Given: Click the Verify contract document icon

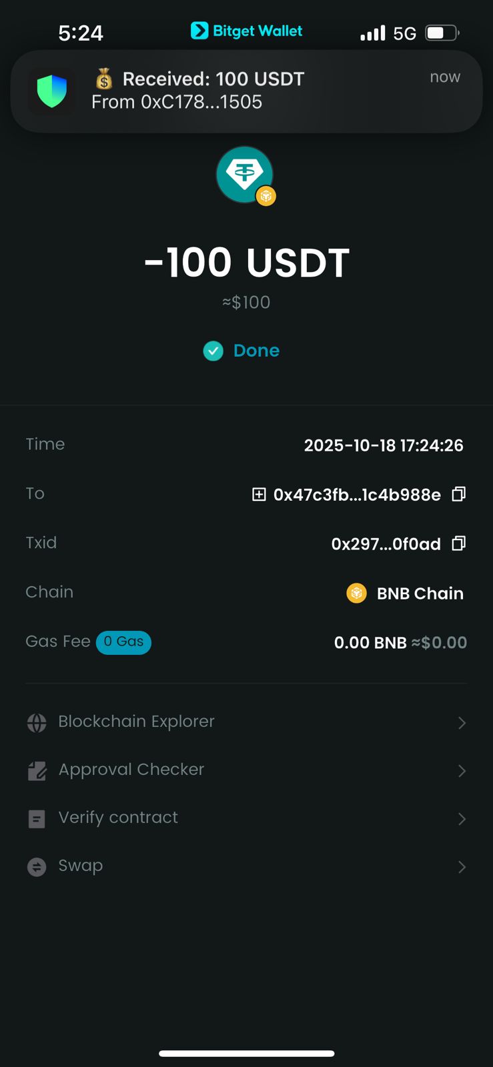Looking at the screenshot, I should point(37,819).
